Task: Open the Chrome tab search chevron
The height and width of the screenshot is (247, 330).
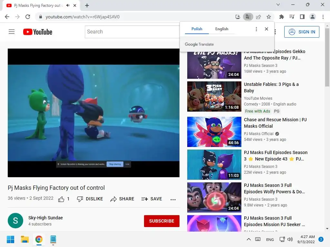Action: [x=278, y=5]
